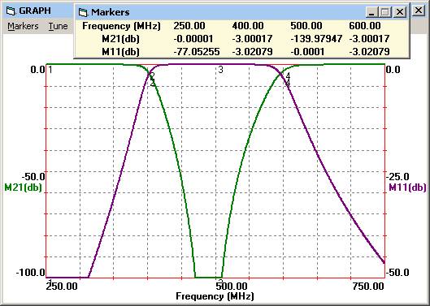This screenshot has height=306, width=430.
Task: Select marker 3 at top center of plot
Action: 221,70
